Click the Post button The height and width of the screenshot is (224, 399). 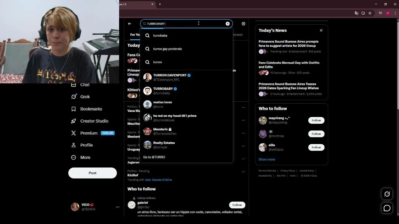(93, 173)
